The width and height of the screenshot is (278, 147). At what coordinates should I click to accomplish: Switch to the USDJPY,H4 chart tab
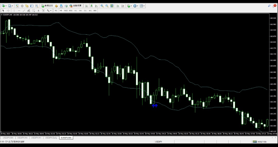coord(22,138)
